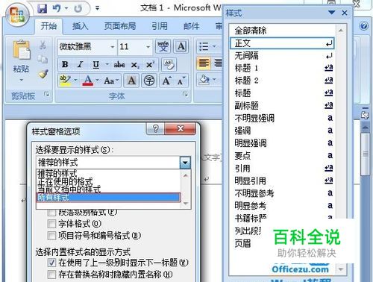This screenshot has height=282, width=373.
Task: Activate the Format Painter brush
Action: point(43,73)
